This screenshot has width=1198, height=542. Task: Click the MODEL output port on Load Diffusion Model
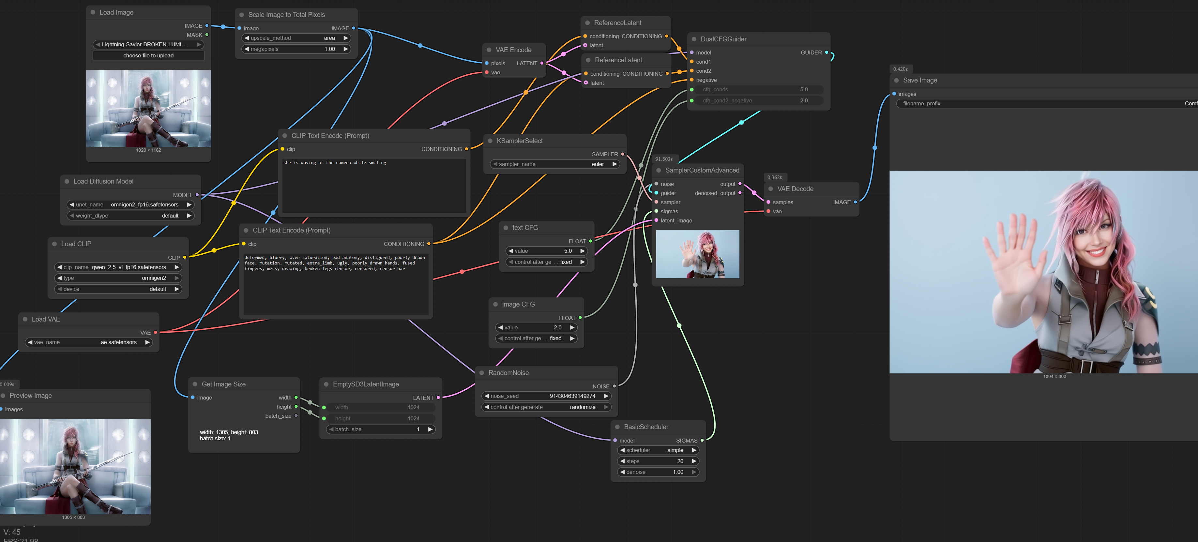(197, 195)
